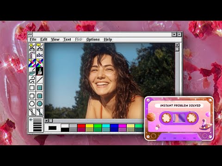Choose the magenta palette color
The height and width of the screenshot is (166, 222).
123,126
